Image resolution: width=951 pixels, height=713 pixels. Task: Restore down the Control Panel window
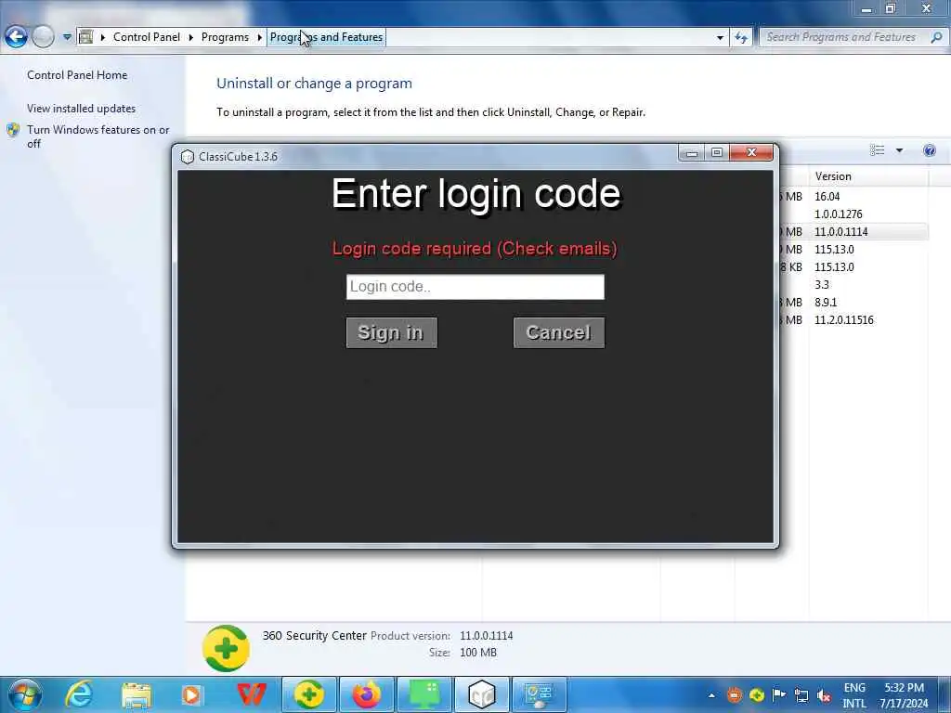(891, 8)
